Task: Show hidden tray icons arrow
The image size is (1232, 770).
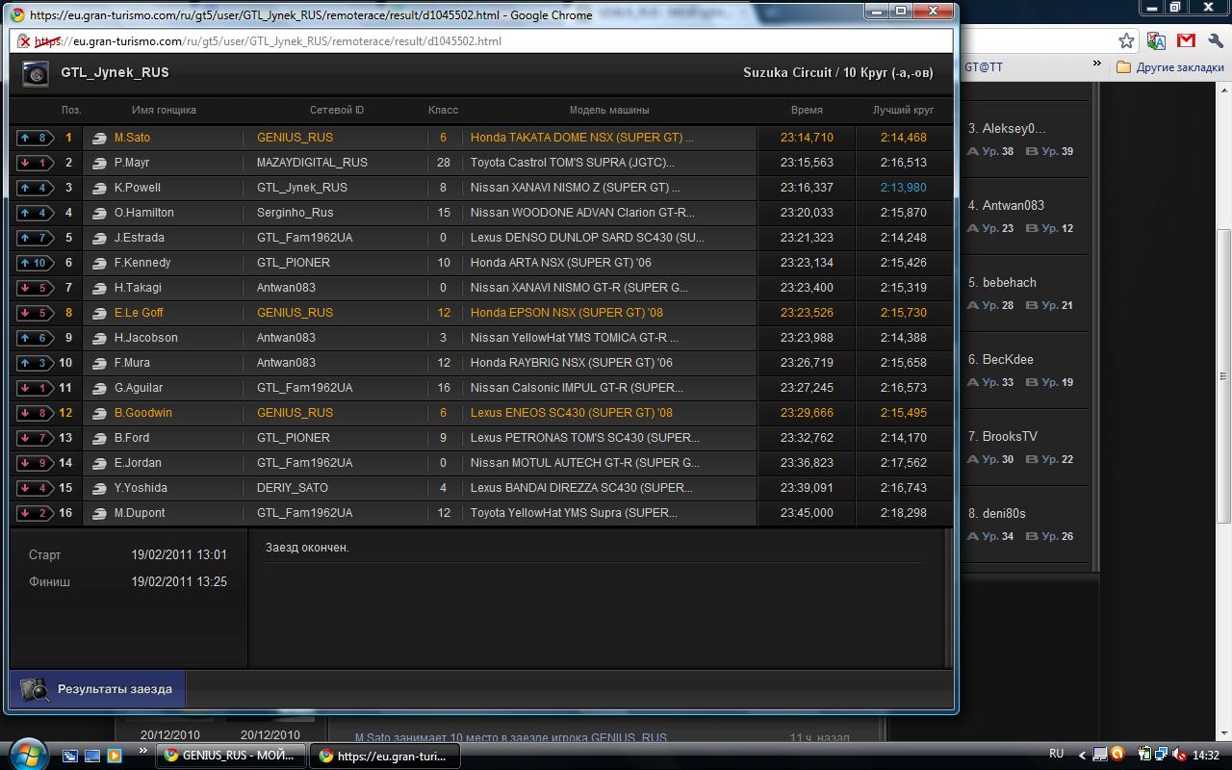Action: tap(1081, 756)
